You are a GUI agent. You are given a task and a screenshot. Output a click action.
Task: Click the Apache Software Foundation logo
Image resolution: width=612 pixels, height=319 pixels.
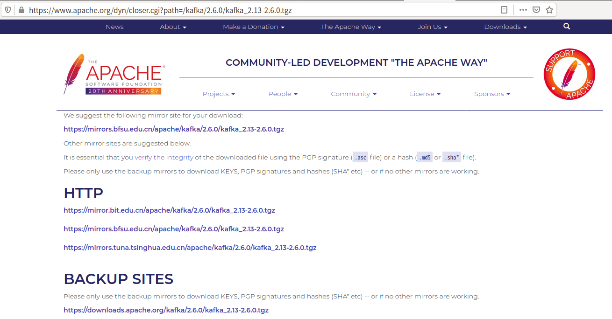click(x=114, y=75)
